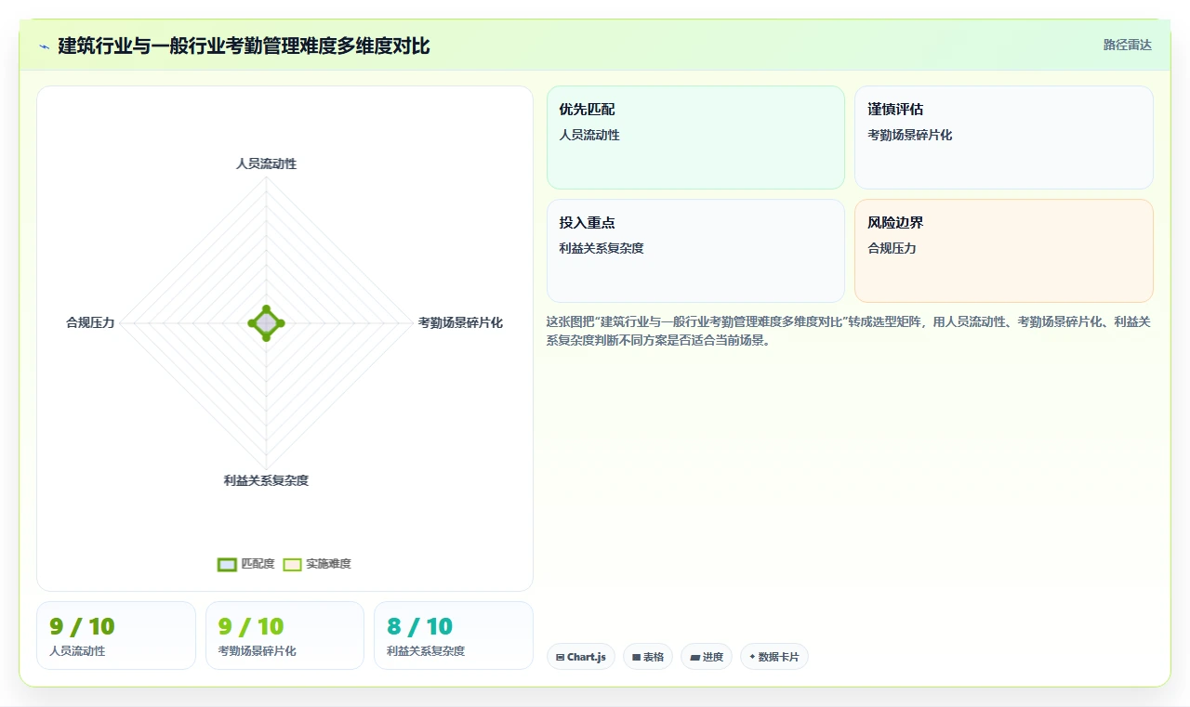Click the radar polygon at the chart center
Viewport: 1190px width, 707px height.
coord(266,322)
